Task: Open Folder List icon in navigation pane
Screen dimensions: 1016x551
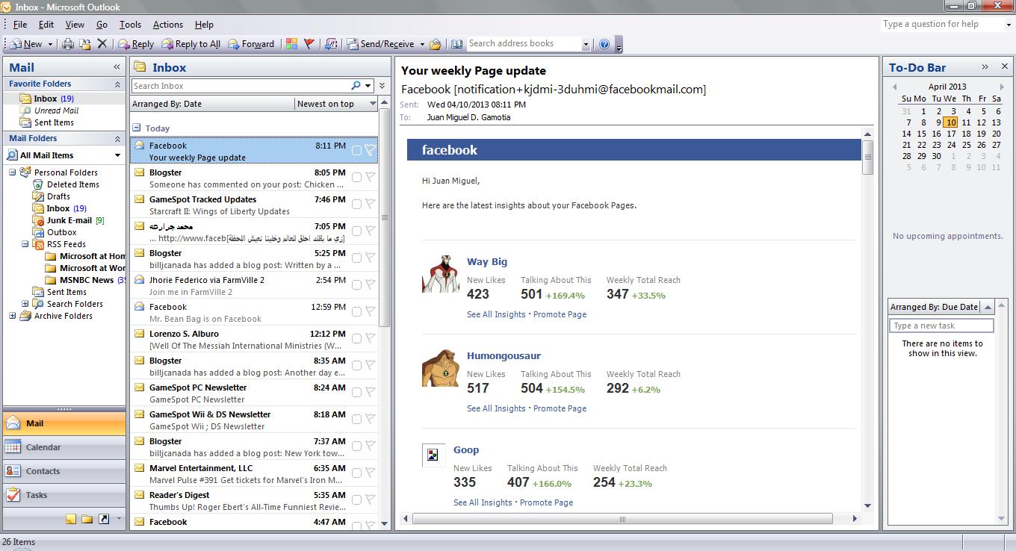Action: tap(87, 519)
